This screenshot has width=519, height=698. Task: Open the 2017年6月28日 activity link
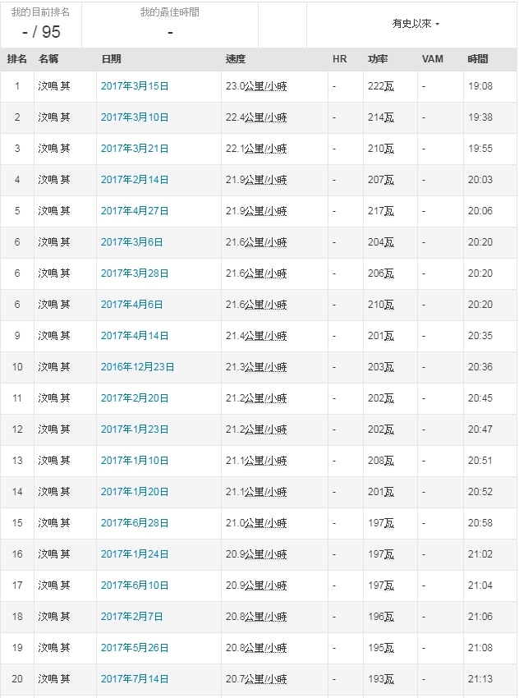[135, 523]
